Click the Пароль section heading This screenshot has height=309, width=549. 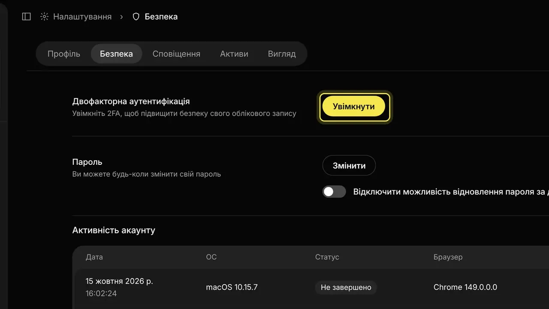pyautogui.click(x=87, y=162)
